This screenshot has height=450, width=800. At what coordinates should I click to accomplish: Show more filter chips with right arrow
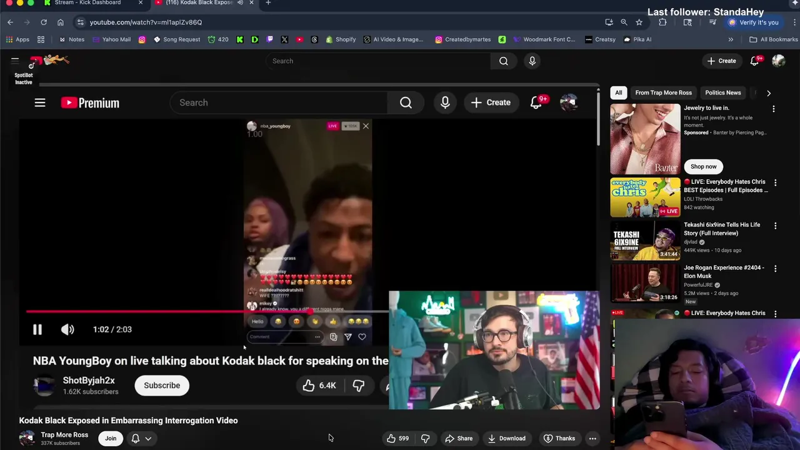[x=769, y=93]
